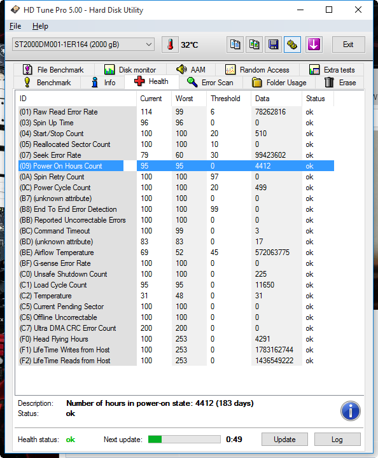Click the ID column header

click(77, 99)
